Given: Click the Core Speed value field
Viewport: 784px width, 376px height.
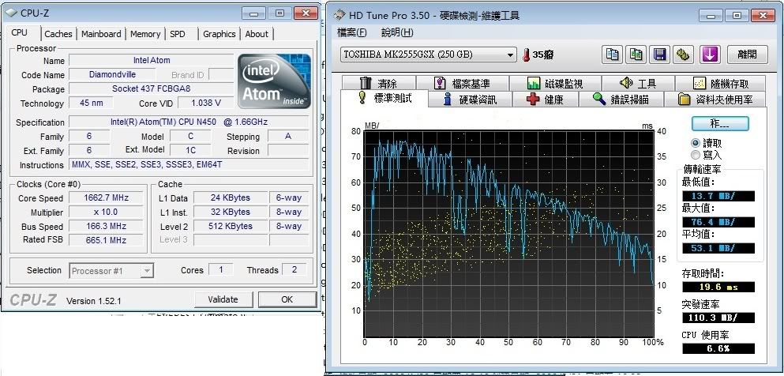Looking at the screenshot, I should [107, 198].
